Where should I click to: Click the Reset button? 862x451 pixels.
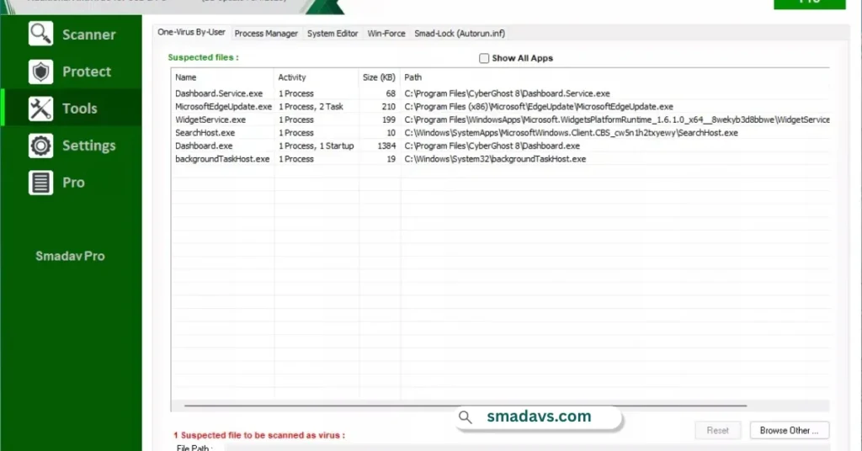pyautogui.click(x=717, y=431)
